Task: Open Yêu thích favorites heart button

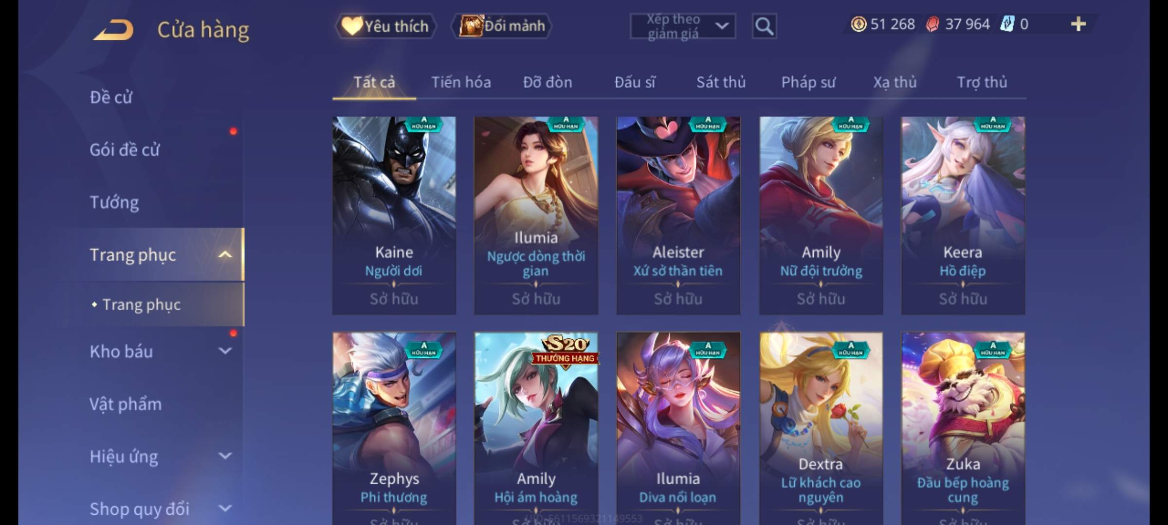Action: 385,26
